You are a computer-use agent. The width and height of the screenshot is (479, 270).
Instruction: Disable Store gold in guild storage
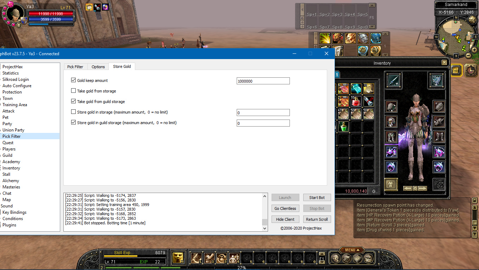coord(74,123)
